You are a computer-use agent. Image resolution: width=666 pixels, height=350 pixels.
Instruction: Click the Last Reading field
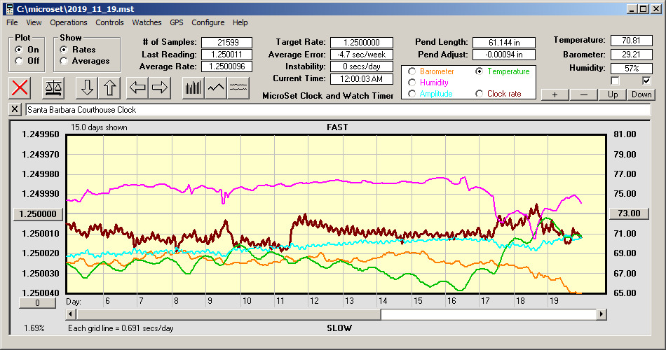coord(227,55)
